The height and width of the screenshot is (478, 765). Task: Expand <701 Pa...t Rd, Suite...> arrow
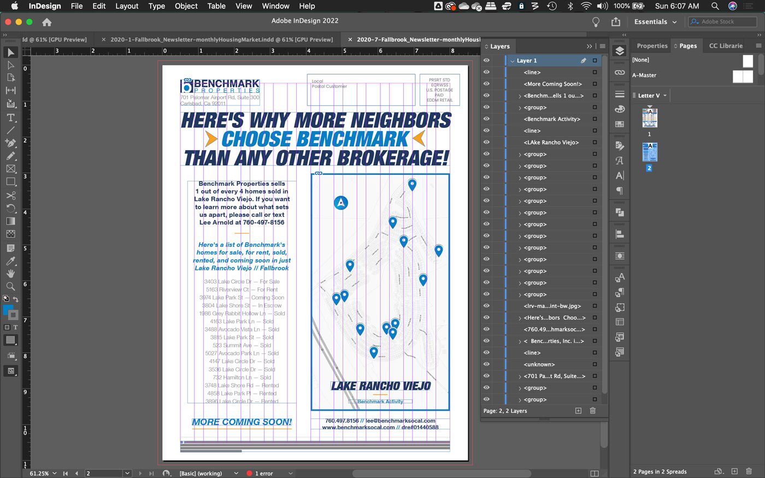[x=520, y=376]
